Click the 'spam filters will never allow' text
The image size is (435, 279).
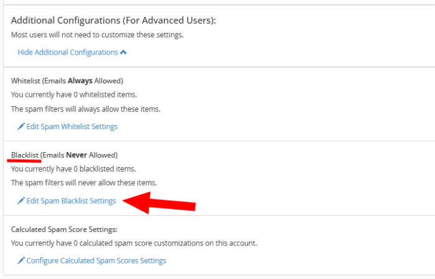84,183
